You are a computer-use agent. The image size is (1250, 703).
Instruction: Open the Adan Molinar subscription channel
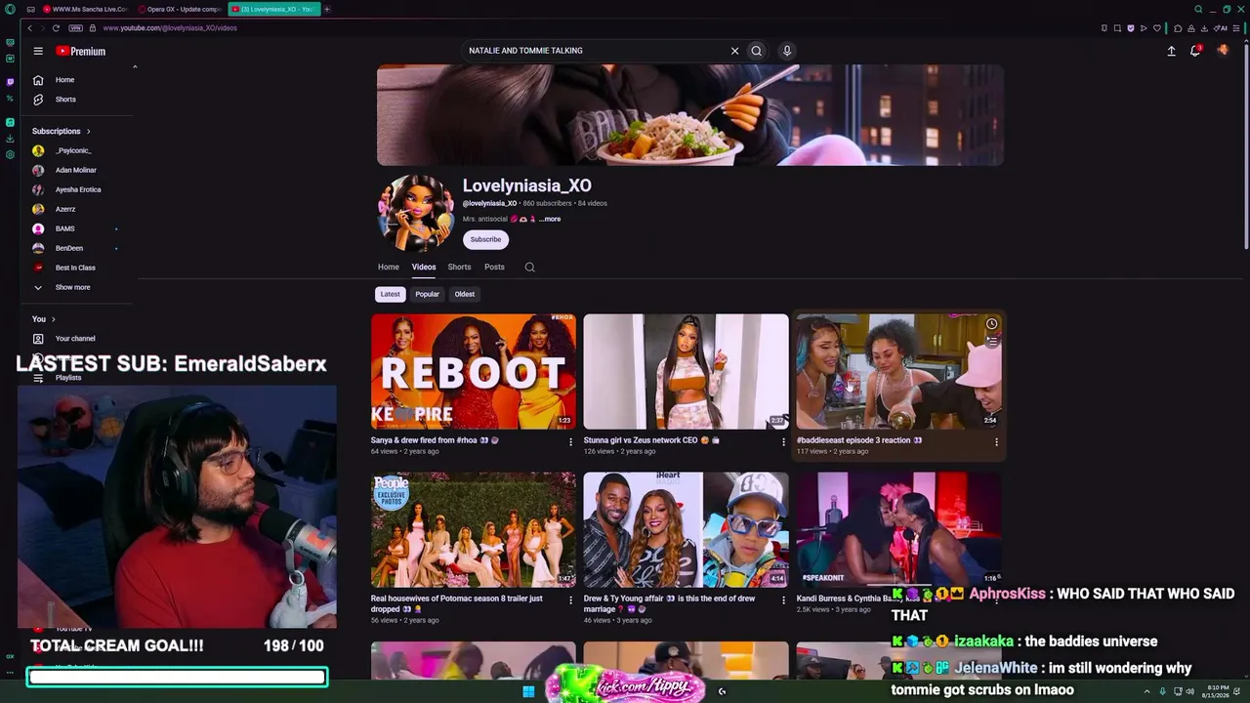click(64, 170)
